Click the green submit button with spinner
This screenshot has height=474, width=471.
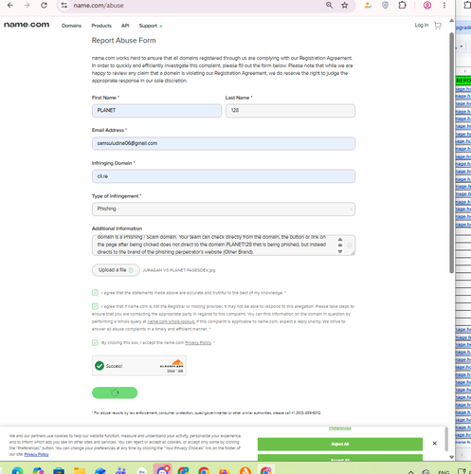pyautogui.click(x=115, y=392)
